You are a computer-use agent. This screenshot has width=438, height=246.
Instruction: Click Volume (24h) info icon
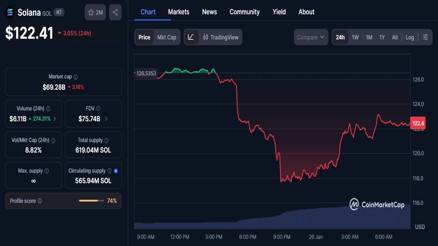48,109
